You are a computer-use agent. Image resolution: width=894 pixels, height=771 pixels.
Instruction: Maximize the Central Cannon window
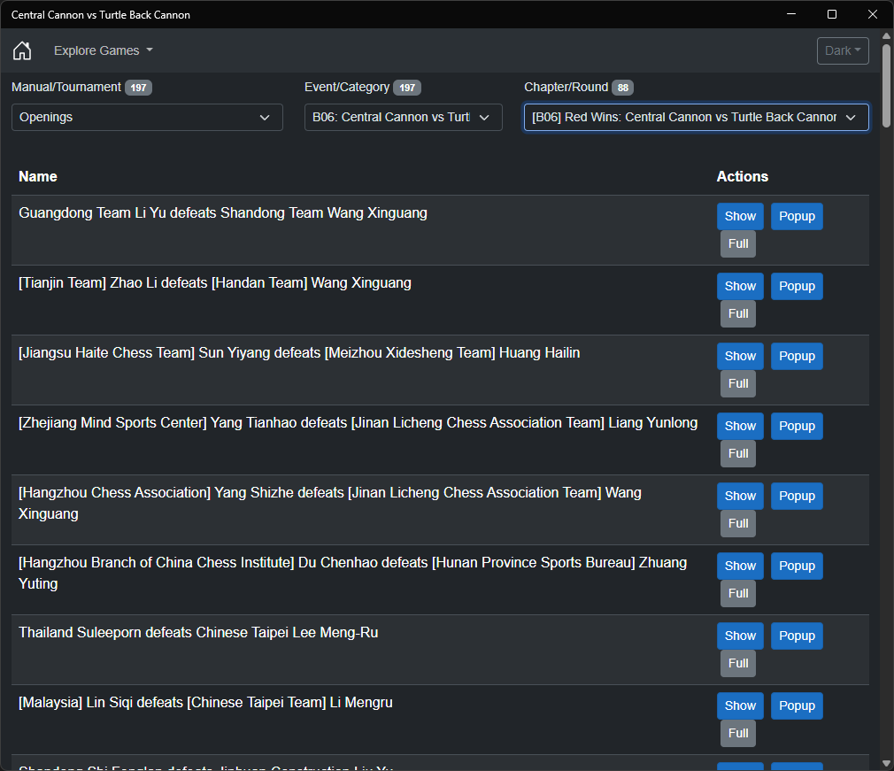click(832, 14)
